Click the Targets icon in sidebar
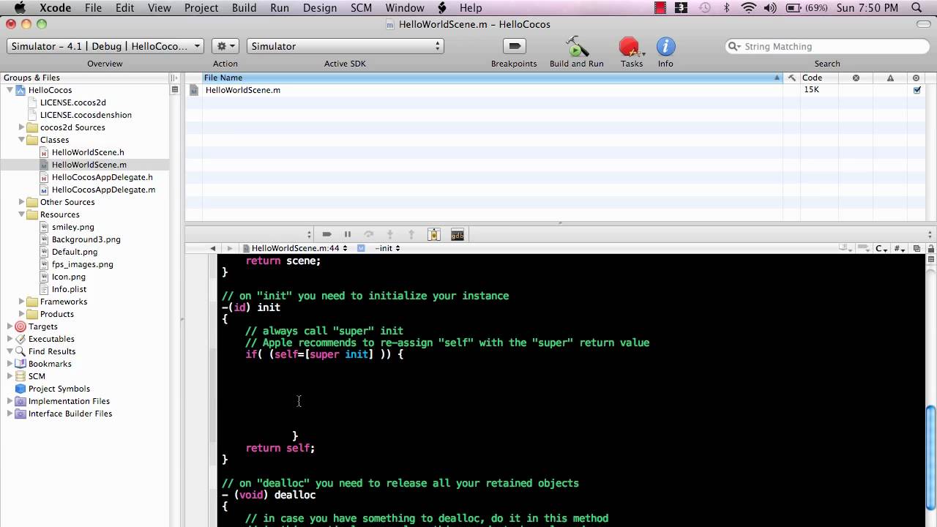 tap(20, 326)
